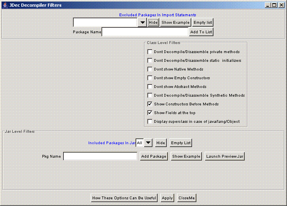Open How These Options Can Be Useful
Image resolution: width=287 pixels, height=206 pixels.
[124, 198]
